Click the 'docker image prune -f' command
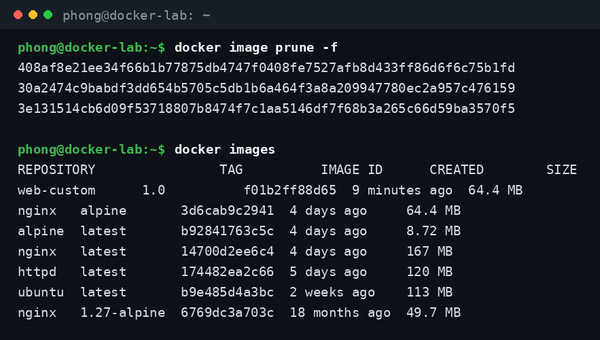The height and width of the screenshot is (340, 600). (256, 48)
